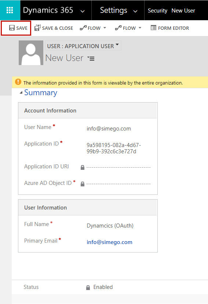
Task: Edit the User Name field value
Action: click(109, 129)
